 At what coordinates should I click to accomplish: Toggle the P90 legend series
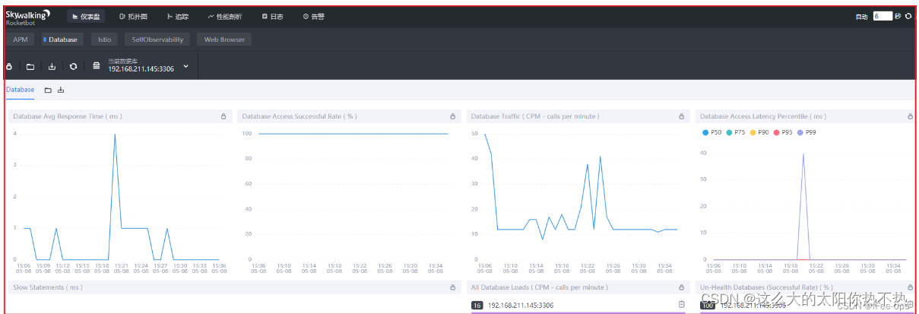(759, 133)
